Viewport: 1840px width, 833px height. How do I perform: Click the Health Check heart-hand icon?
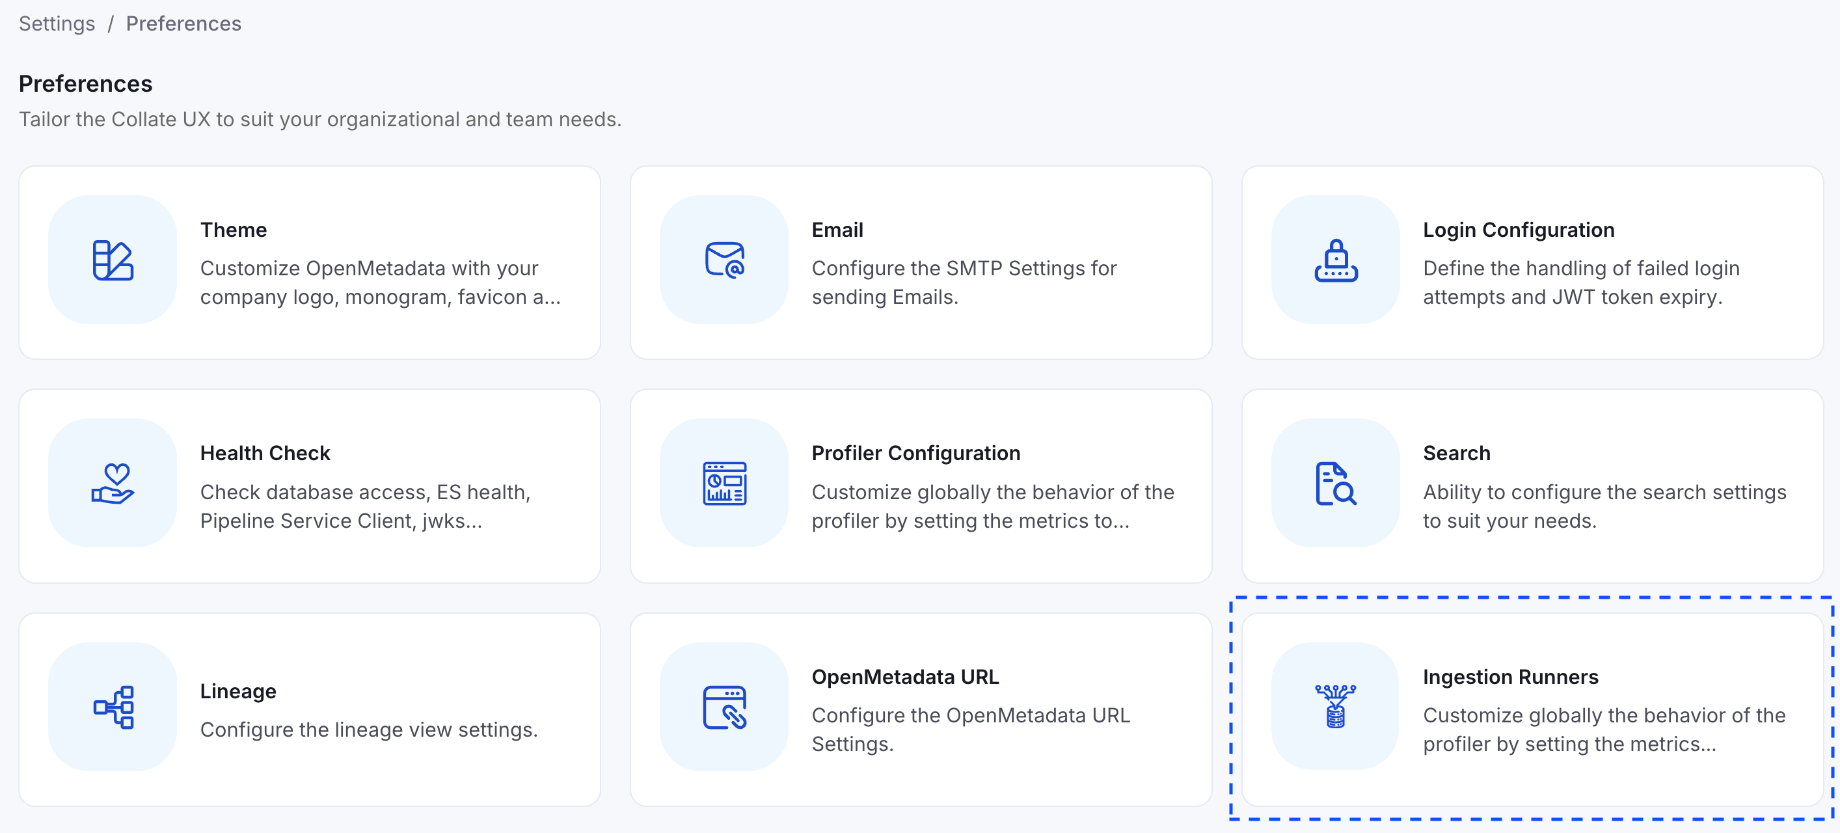pos(113,484)
